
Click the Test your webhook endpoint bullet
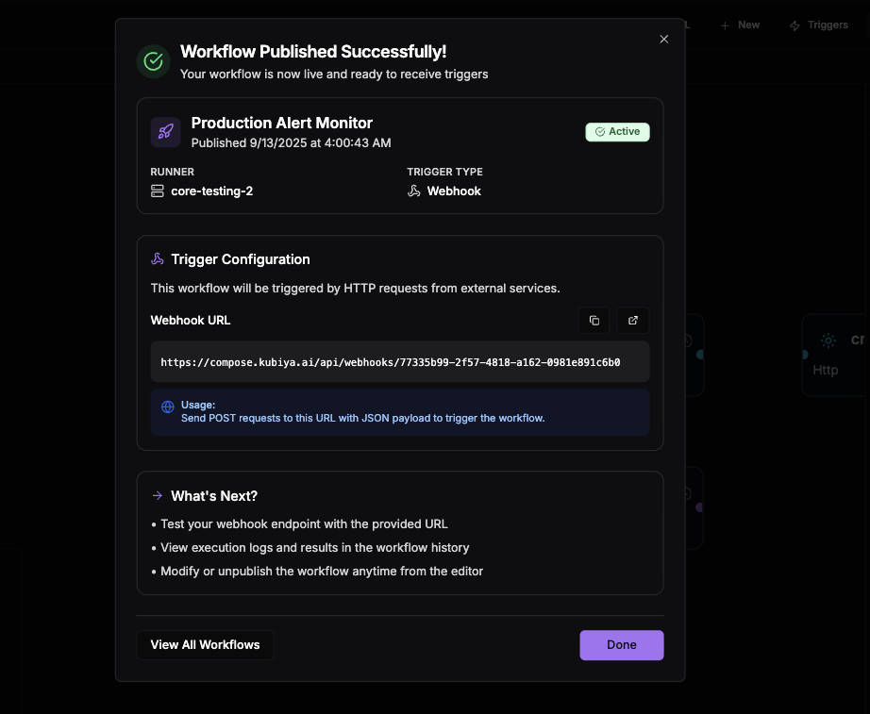(304, 523)
